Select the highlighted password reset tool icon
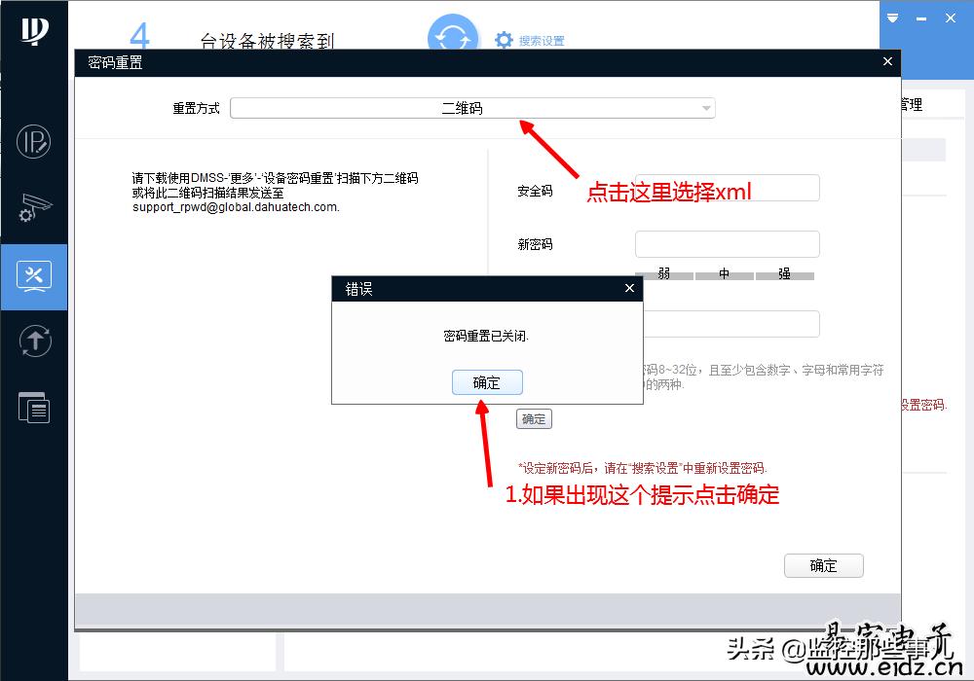 point(33,275)
